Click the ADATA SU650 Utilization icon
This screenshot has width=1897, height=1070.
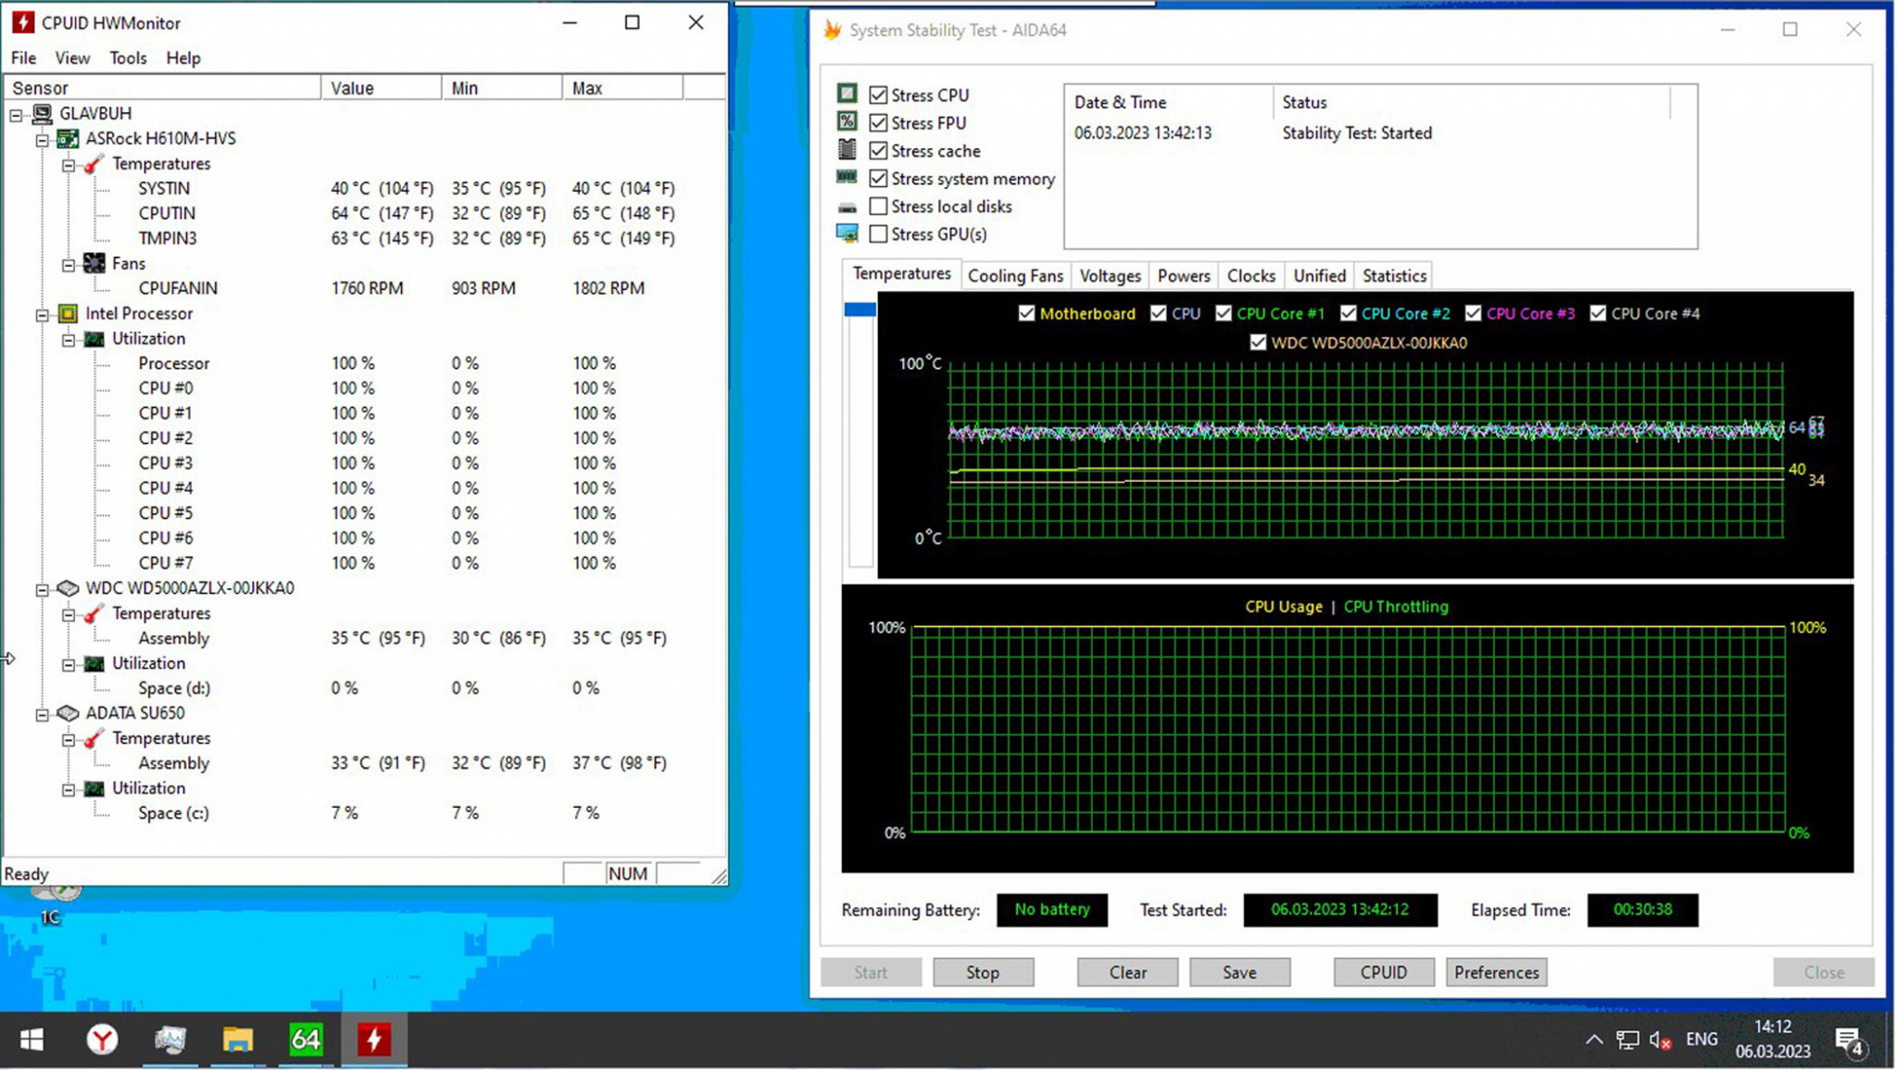94,788
